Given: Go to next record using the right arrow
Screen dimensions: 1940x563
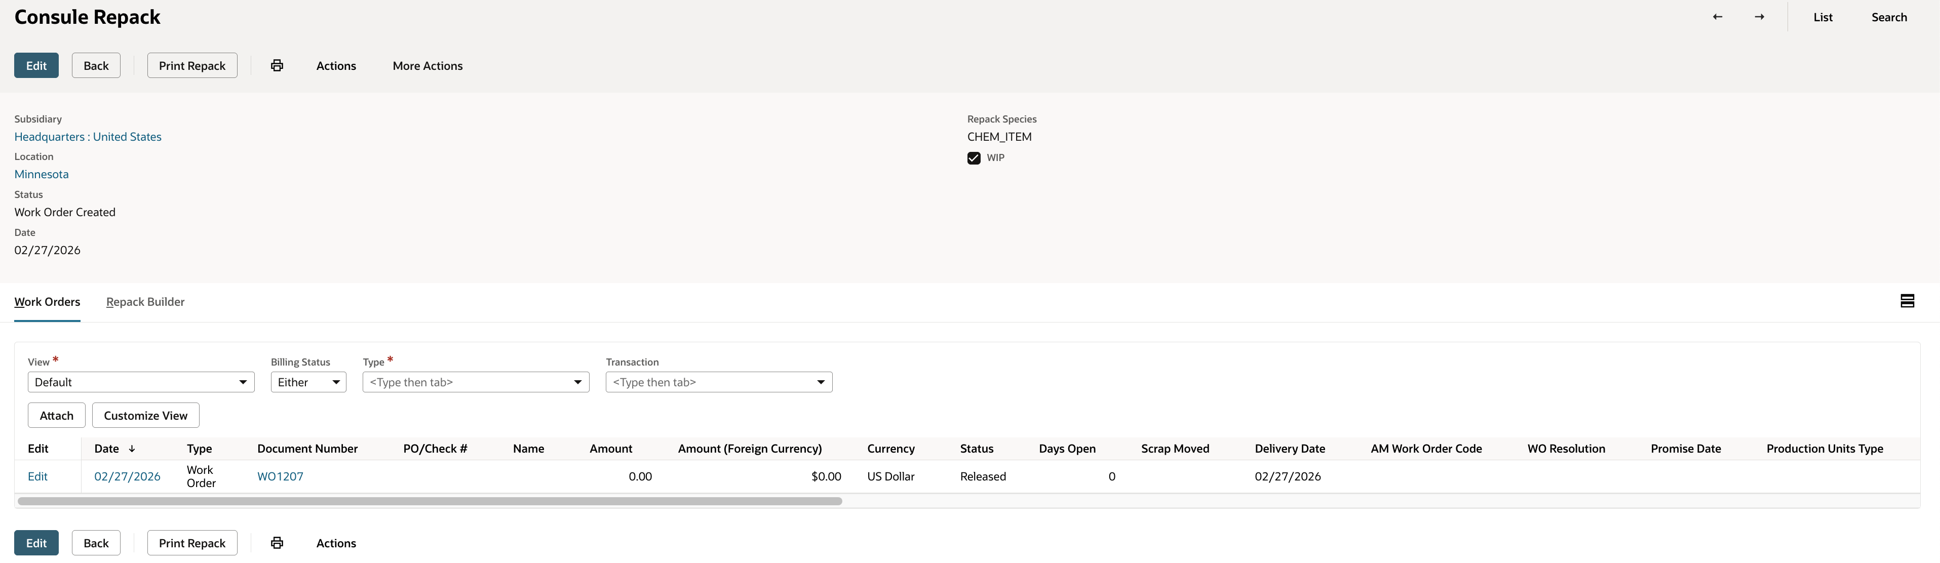Looking at the screenshot, I should tap(1759, 16).
